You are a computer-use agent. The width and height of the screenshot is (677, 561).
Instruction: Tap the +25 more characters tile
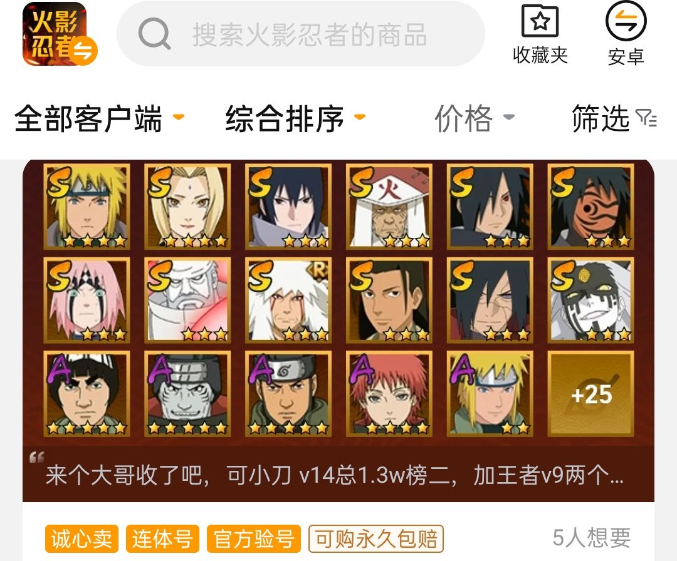pyautogui.click(x=590, y=393)
